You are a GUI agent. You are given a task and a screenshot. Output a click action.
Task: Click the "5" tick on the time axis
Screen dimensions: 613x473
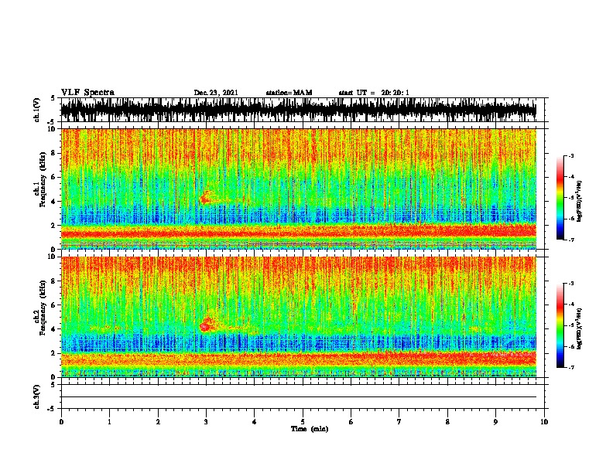tap(303, 422)
